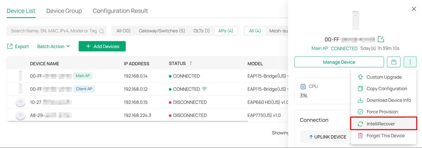Viewport: 422px width, 148px height.
Task: Click the archive box icon button
Action: (x=394, y=62)
